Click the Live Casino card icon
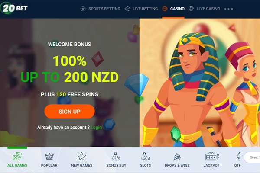 pyautogui.click(x=192, y=9)
